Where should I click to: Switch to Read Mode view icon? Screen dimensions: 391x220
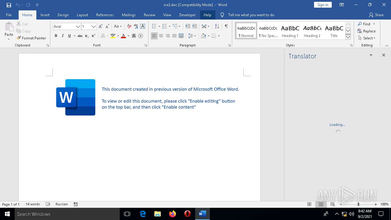309,204
